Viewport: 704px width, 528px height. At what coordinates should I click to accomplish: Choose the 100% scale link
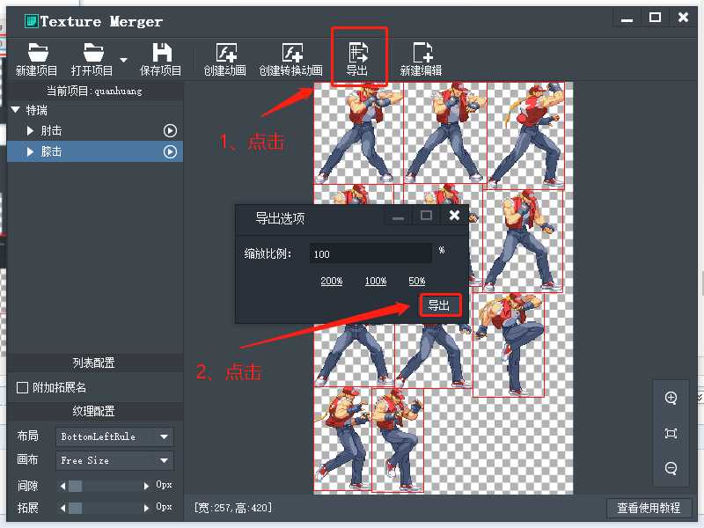click(376, 281)
